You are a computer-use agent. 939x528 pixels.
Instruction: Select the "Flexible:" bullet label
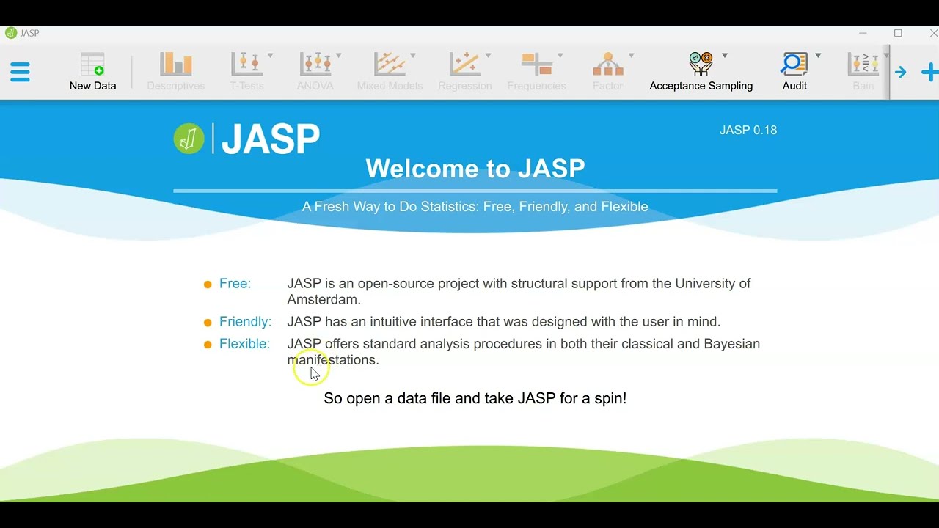(x=244, y=344)
